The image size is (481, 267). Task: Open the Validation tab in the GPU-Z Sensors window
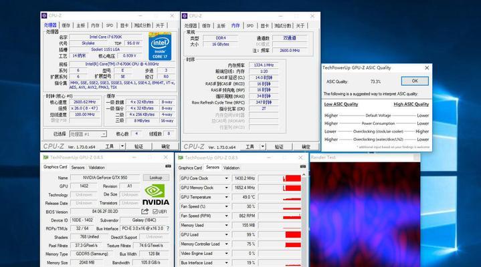point(231,168)
